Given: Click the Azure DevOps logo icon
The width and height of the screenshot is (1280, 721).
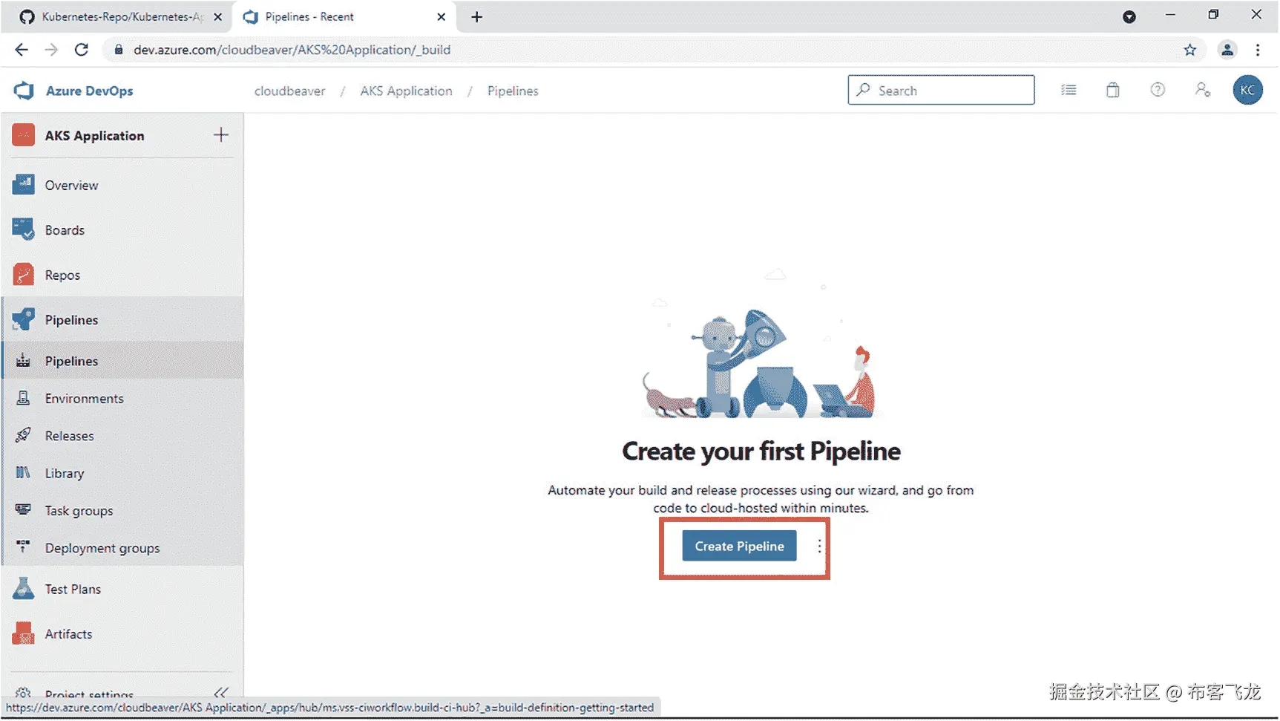Looking at the screenshot, I should [24, 91].
